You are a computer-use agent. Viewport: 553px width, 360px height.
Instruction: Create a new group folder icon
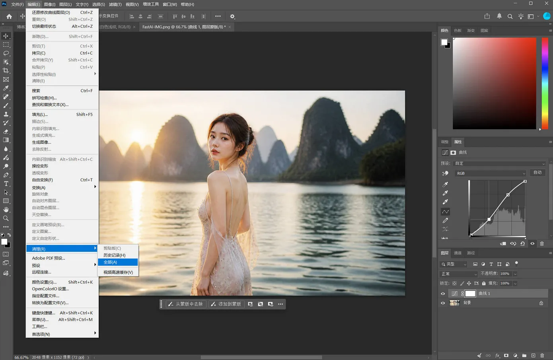click(x=524, y=356)
